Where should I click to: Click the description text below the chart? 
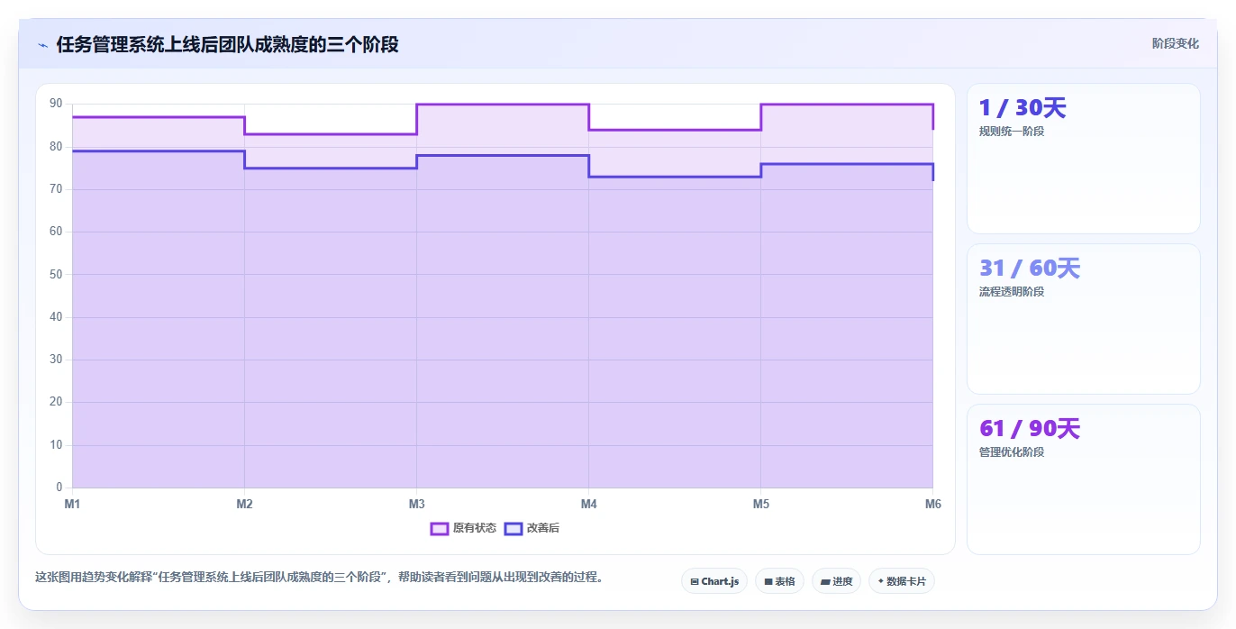coord(319,578)
